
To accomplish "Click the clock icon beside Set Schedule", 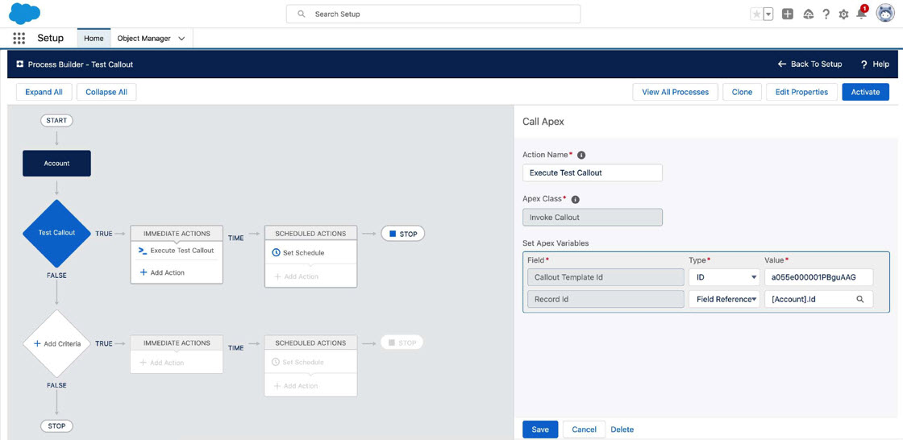I will coord(276,253).
